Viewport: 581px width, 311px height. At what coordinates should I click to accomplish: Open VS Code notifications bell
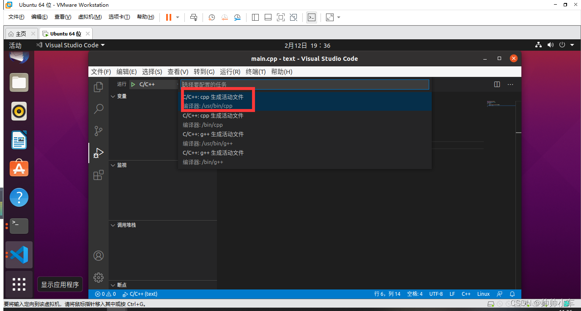[x=512, y=294]
